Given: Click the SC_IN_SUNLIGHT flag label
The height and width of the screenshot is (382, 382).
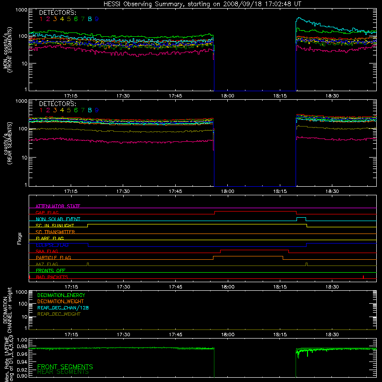Looking at the screenshot, I should 55,225.
